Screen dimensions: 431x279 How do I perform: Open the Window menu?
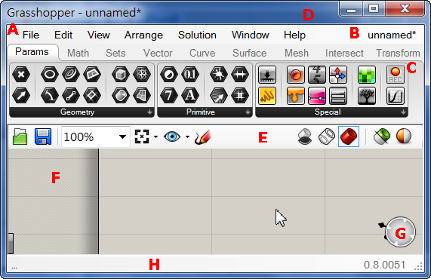pyautogui.click(x=250, y=35)
